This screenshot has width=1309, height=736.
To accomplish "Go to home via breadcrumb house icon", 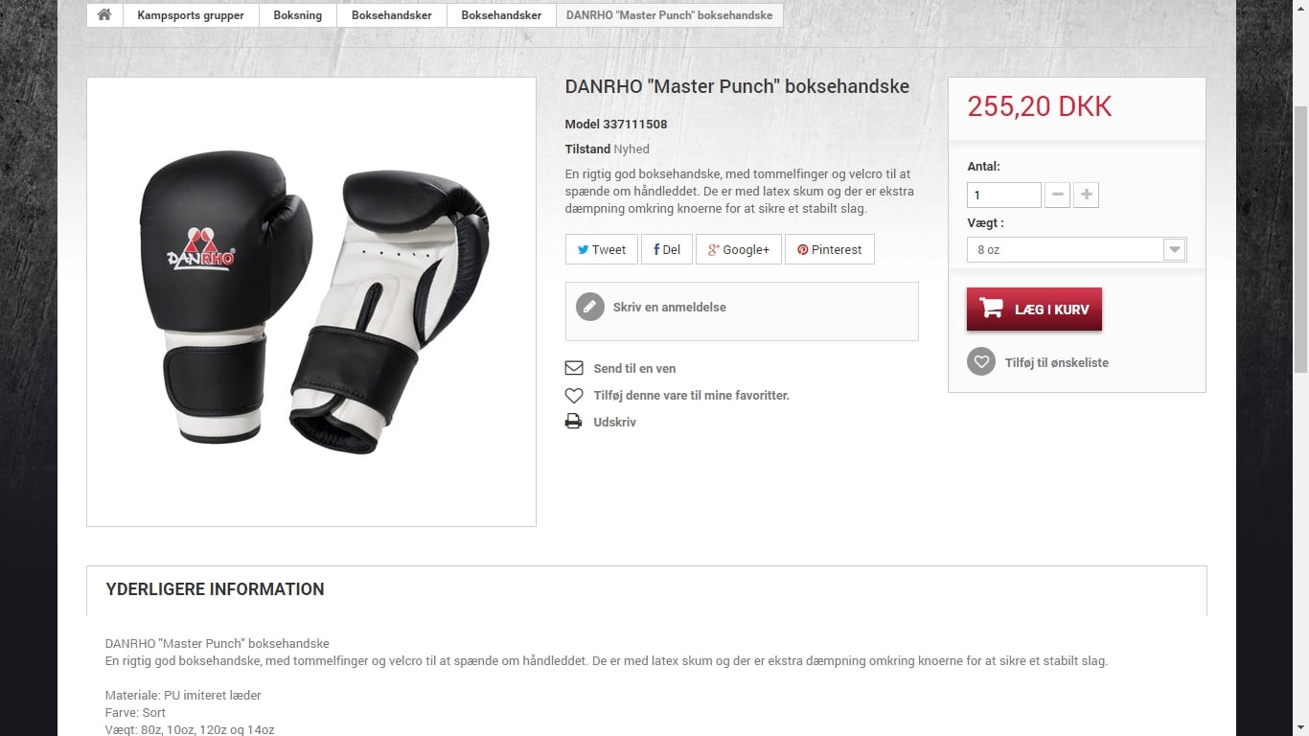I will 104,15.
